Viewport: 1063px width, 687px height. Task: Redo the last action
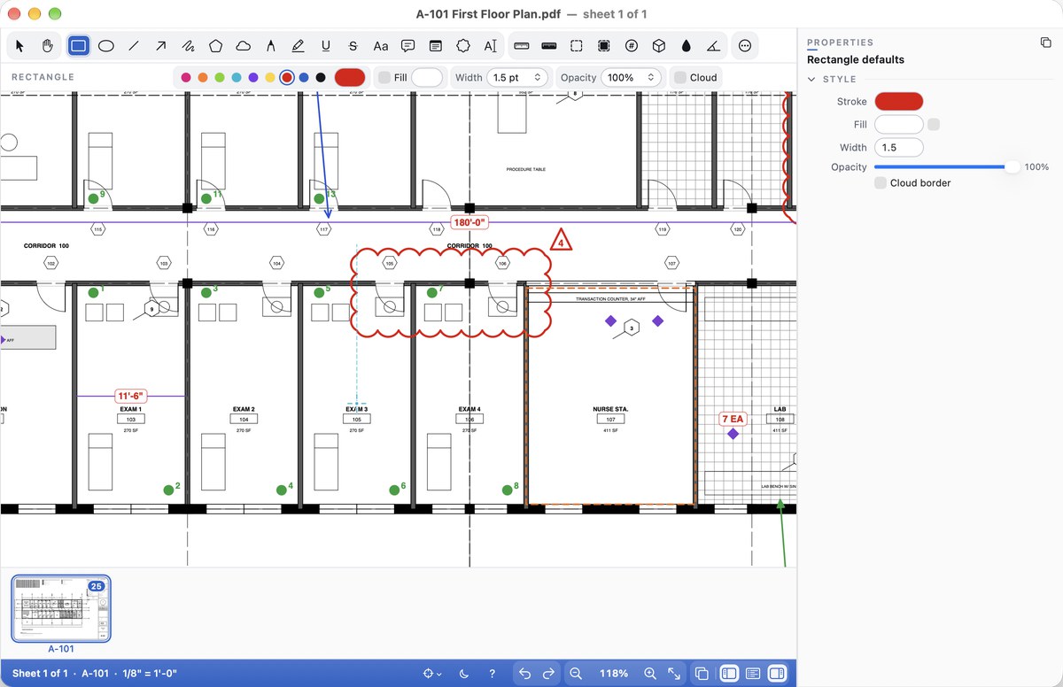coord(548,674)
